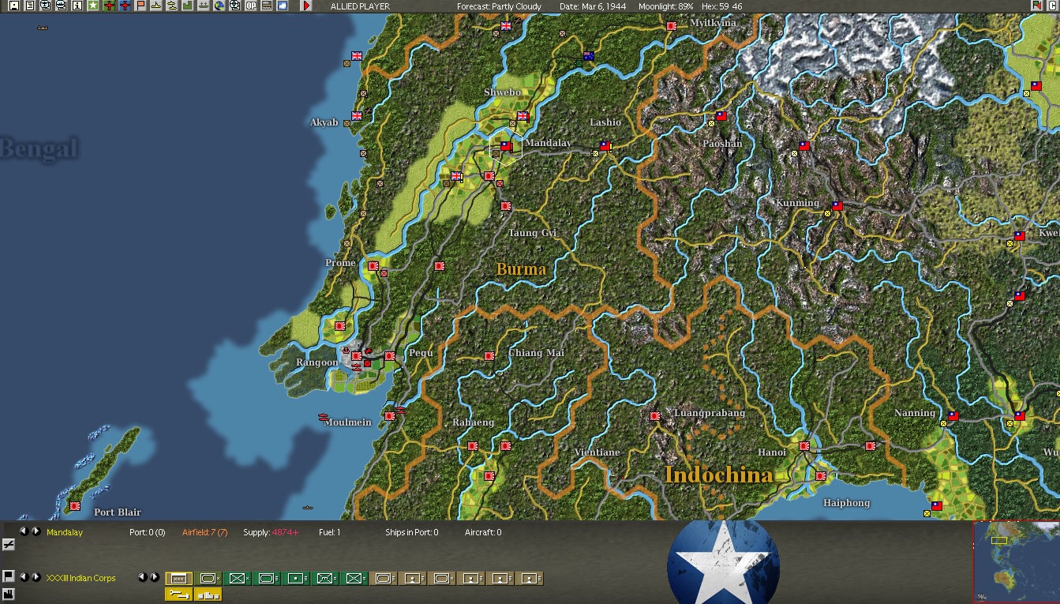Select the British flag at Akyab

coord(356,116)
